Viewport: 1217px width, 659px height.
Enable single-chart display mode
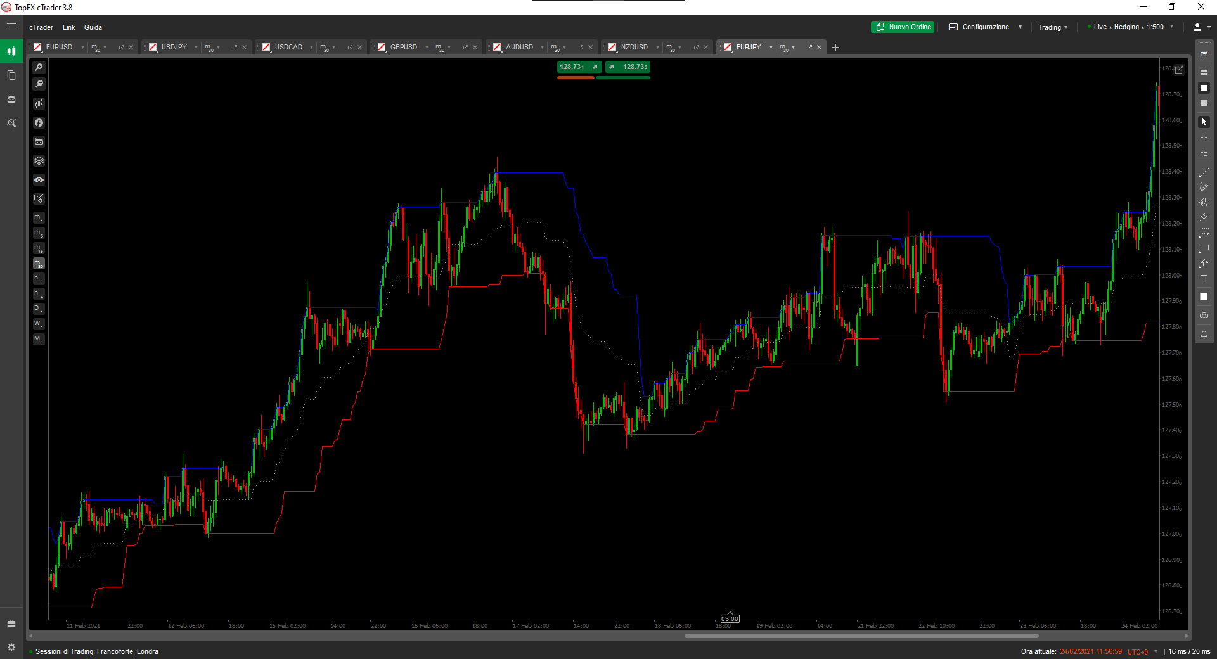pos(1204,87)
